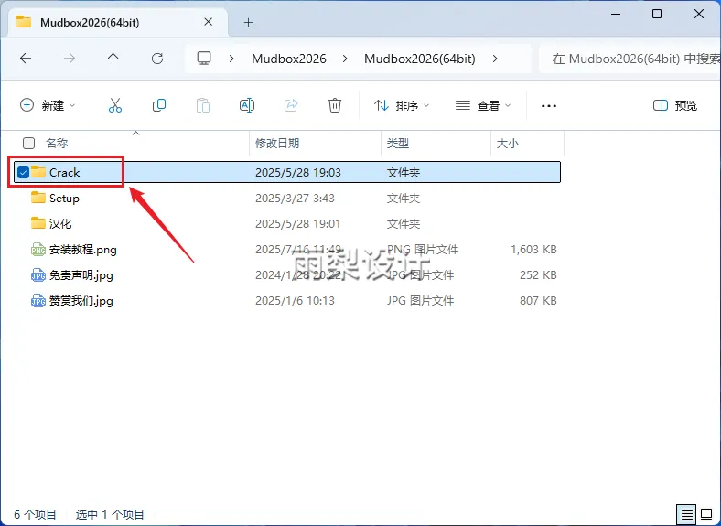Click the Crack row's 2025/5/28 19:03 date

click(x=298, y=172)
